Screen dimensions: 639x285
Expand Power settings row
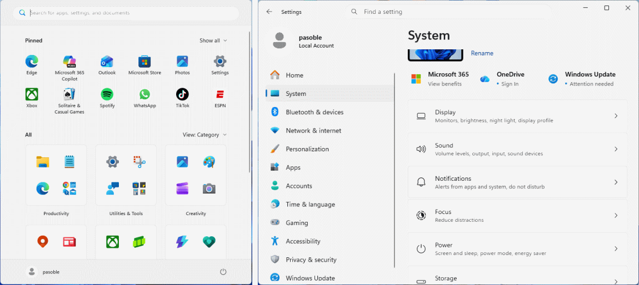click(517, 249)
